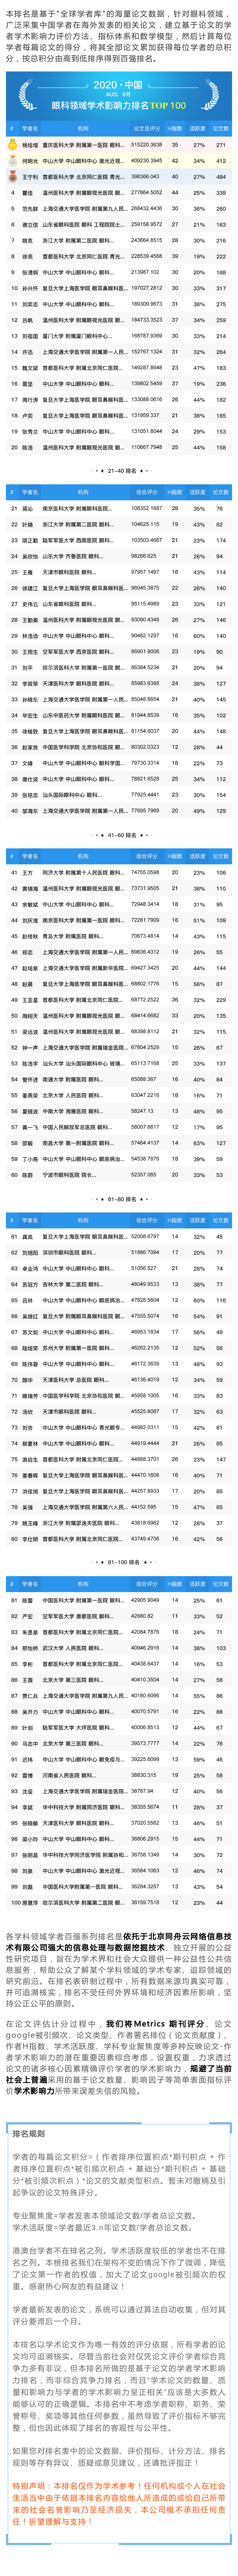Click the name 范先群 in rank five
The width and height of the screenshot is (238, 2576).
pos(30,209)
